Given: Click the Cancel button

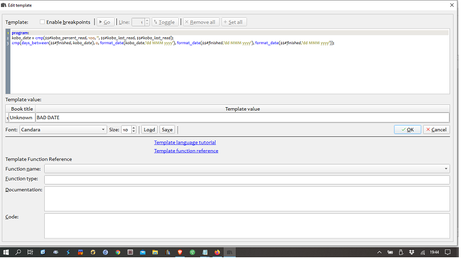Looking at the screenshot, I should point(436,129).
